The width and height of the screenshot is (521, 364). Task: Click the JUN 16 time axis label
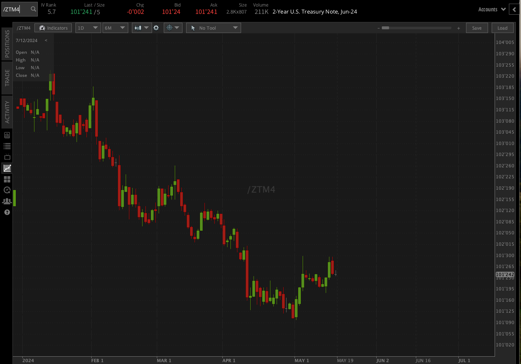[423, 360]
